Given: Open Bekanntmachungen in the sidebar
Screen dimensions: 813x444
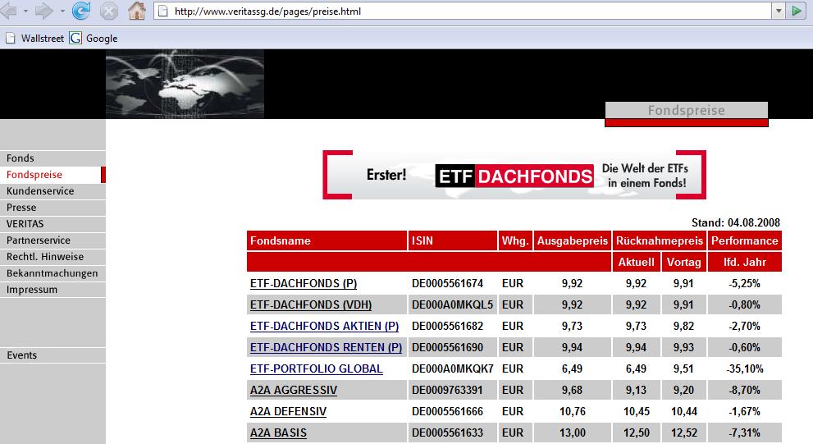Looking at the screenshot, I should (53, 273).
